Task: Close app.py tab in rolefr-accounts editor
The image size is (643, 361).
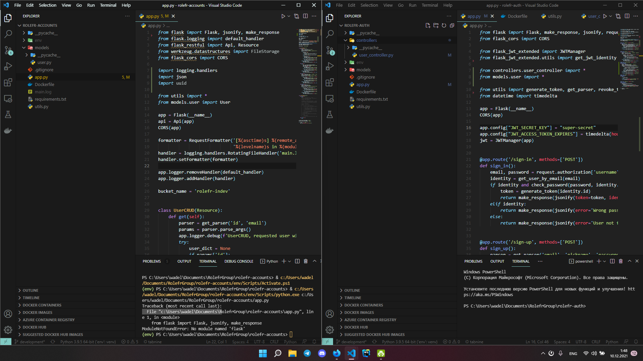Action: coord(173,16)
